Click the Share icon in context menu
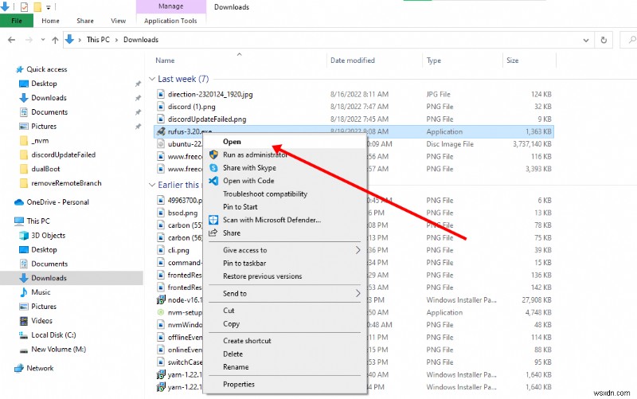 point(213,233)
